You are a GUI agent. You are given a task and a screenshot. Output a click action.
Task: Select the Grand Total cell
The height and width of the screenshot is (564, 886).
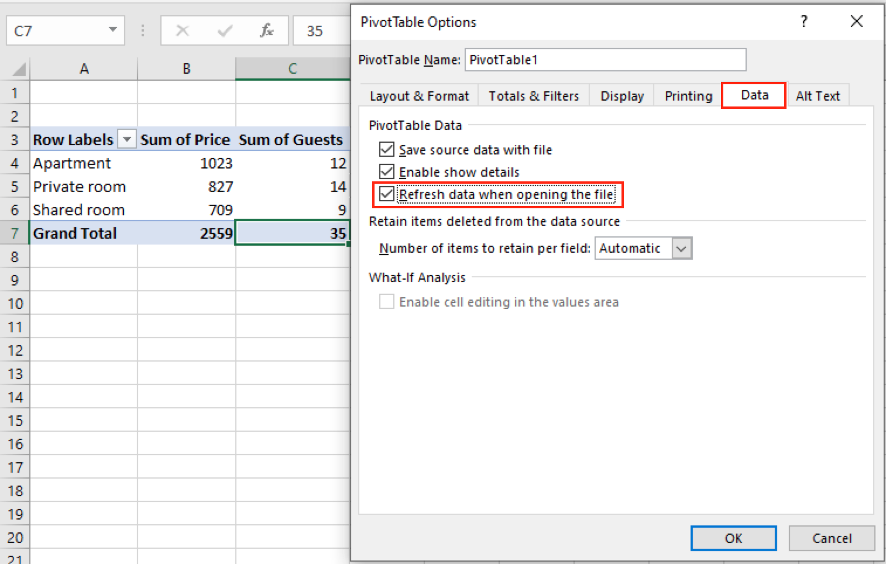click(x=74, y=233)
